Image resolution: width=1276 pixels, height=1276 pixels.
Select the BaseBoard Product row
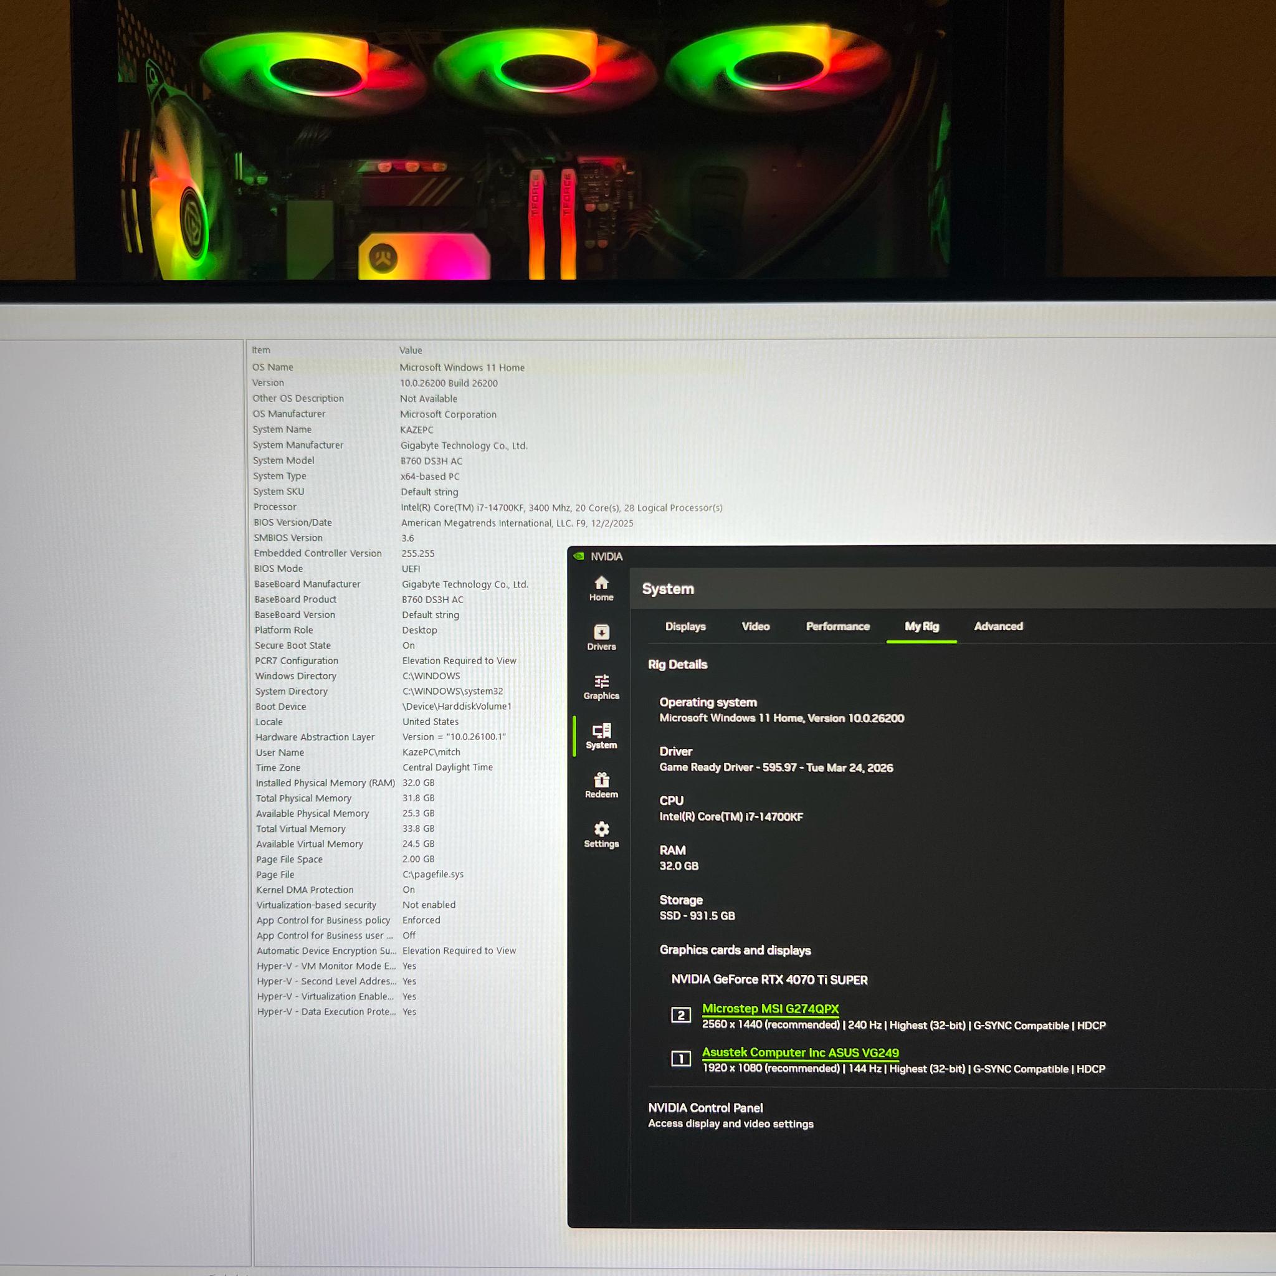(x=359, y=599)
